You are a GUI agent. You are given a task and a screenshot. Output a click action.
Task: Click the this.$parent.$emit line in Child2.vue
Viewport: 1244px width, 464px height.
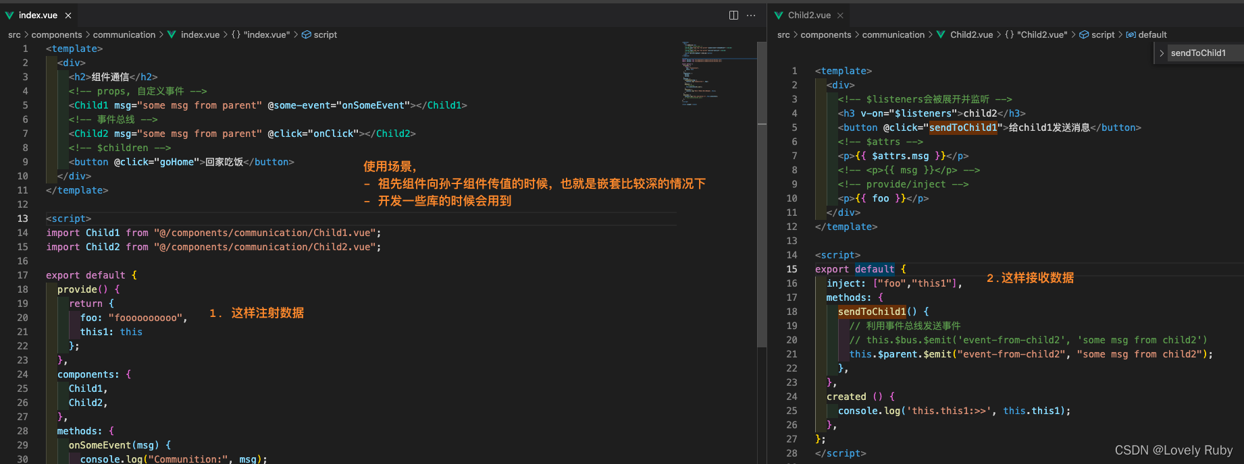[x=1031, y=354]
